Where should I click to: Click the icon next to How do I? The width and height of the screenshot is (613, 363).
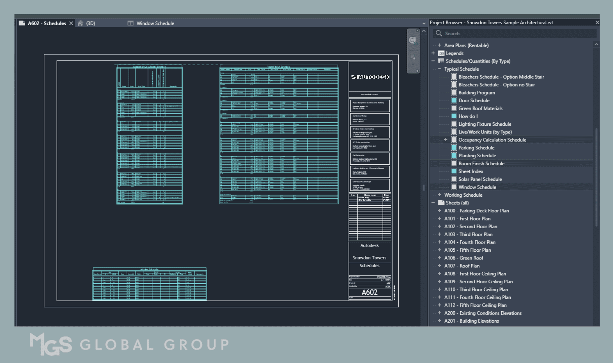[454, 116]
